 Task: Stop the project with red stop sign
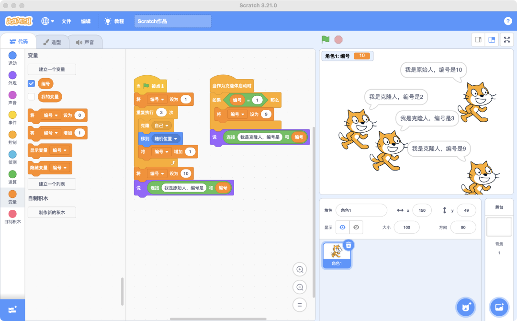click(x=338, y=40)
